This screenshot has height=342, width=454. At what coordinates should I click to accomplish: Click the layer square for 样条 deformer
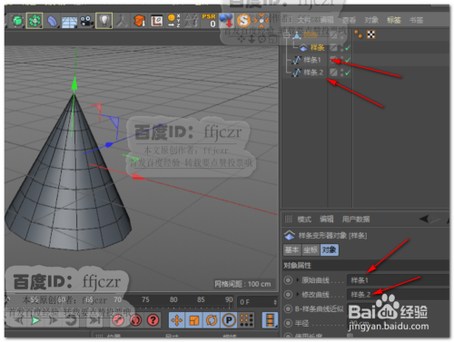tap(333, 48)
